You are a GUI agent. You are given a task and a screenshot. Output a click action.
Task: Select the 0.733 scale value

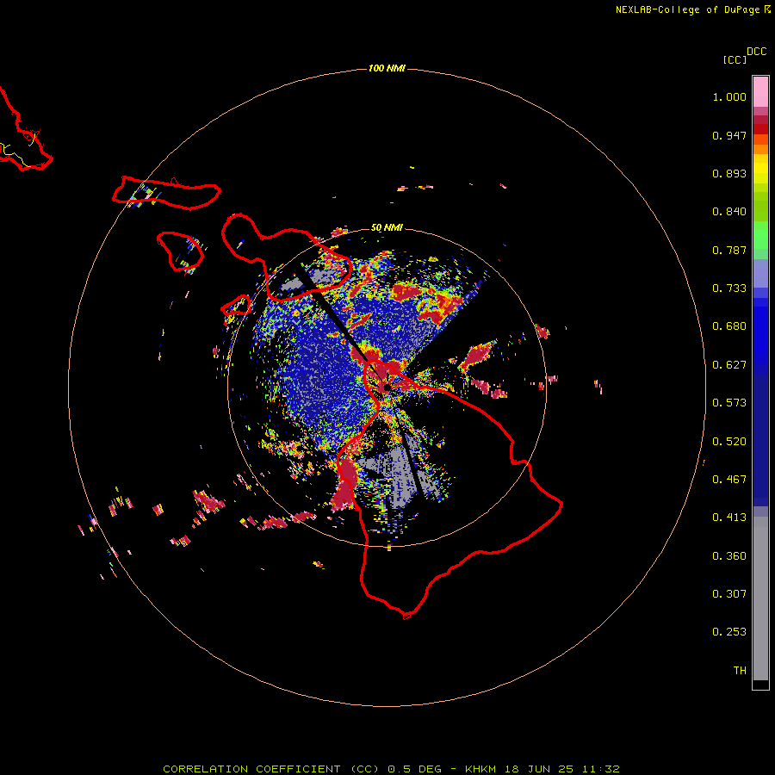pos(729,288)
